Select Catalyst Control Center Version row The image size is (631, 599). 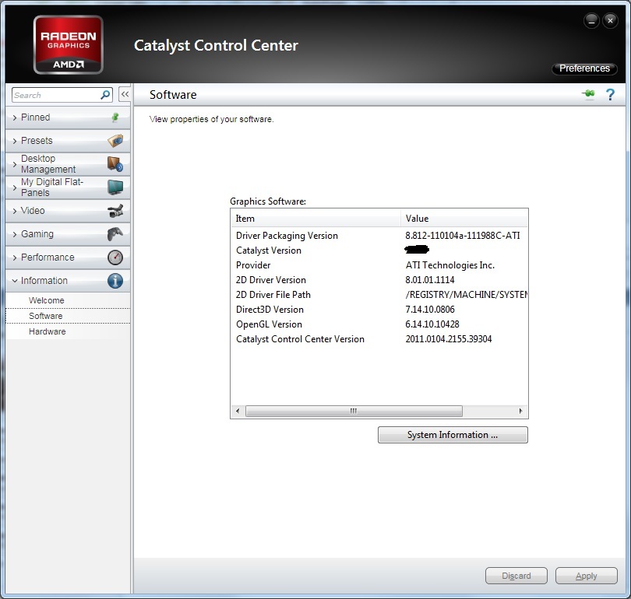pos(379,339)
